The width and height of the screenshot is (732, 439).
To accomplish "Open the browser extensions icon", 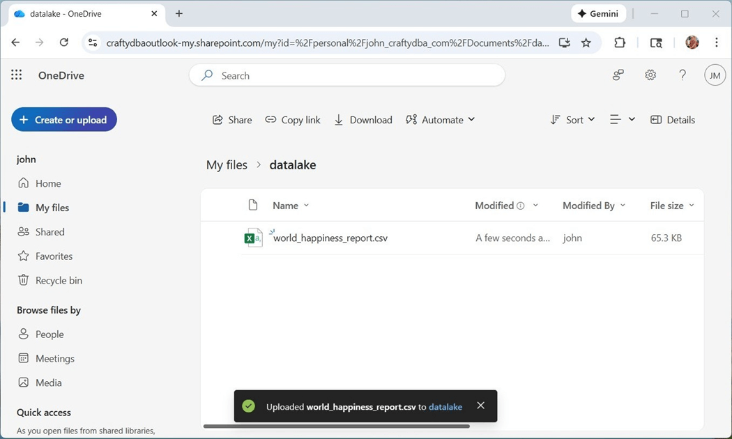I will coord(620,43).
